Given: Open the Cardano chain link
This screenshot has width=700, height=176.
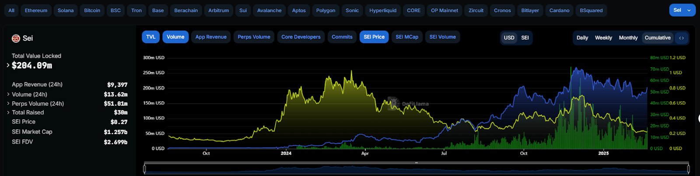Looking at the screenshot, I should 559,10.
